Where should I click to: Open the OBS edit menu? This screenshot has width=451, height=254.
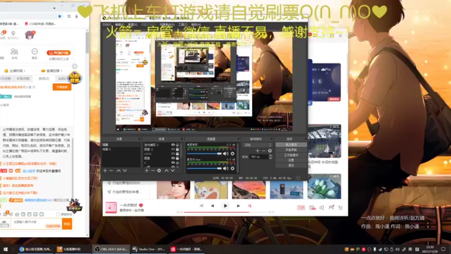pyautogui.click(x=120, y=25)
